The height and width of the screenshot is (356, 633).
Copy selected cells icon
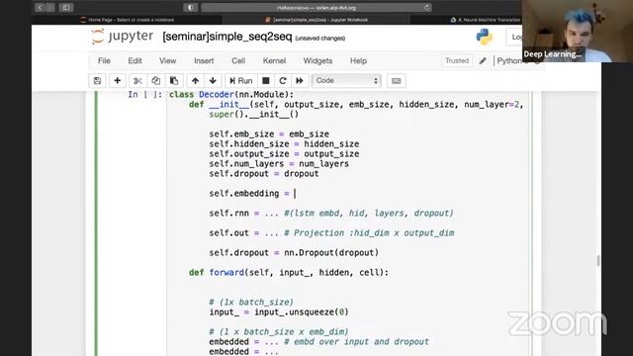coord(156,81)
